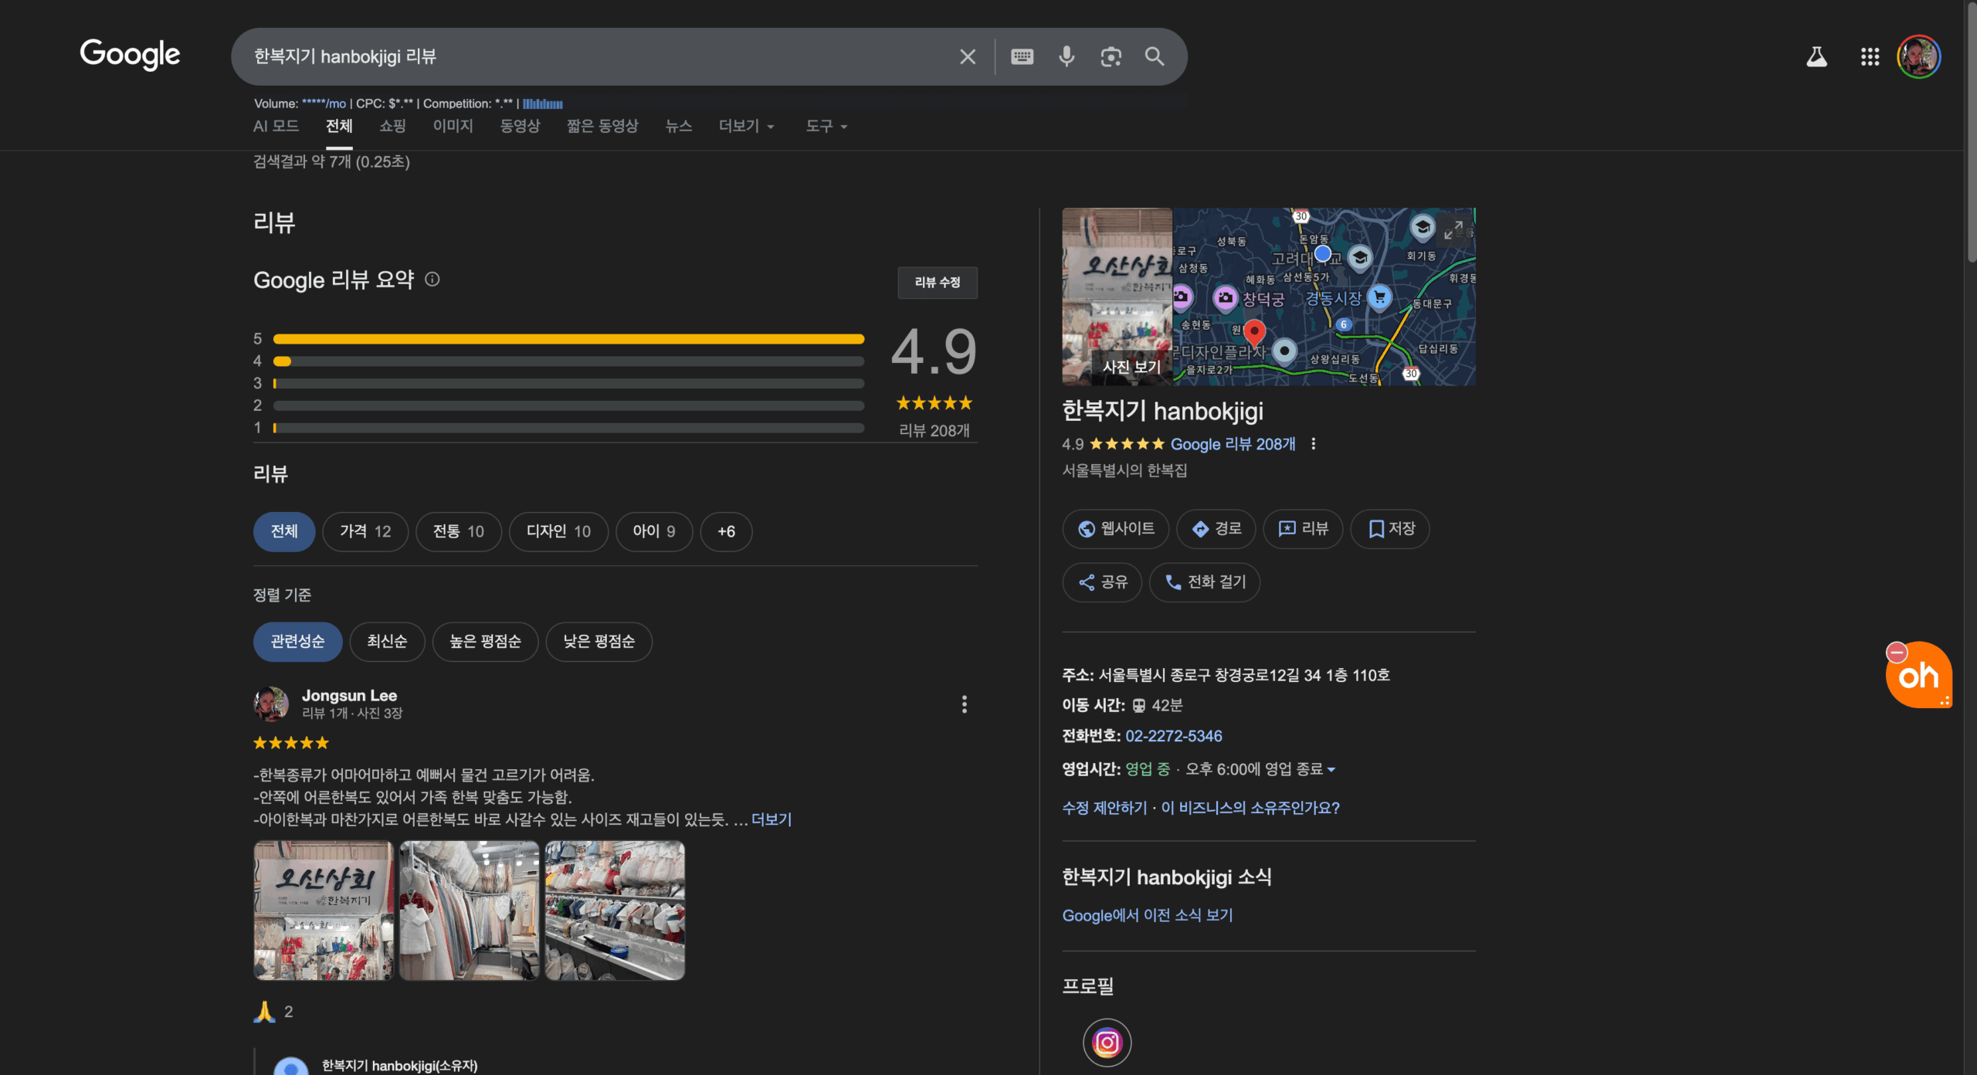Select the 가격 12 review filter chip
Image resolution: width=1977 pixels, height=1075 pixels.
click(365, 531)
